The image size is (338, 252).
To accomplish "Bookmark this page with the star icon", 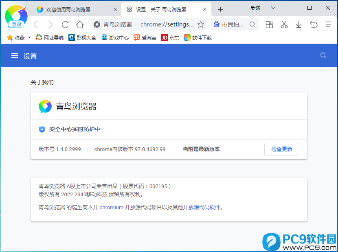I will point(201,24).
